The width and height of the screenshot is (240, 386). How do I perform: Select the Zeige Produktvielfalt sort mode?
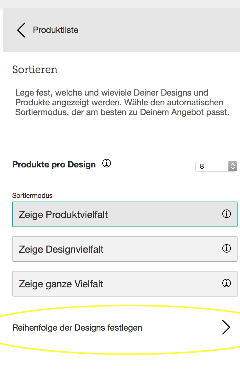pos(116,214)
